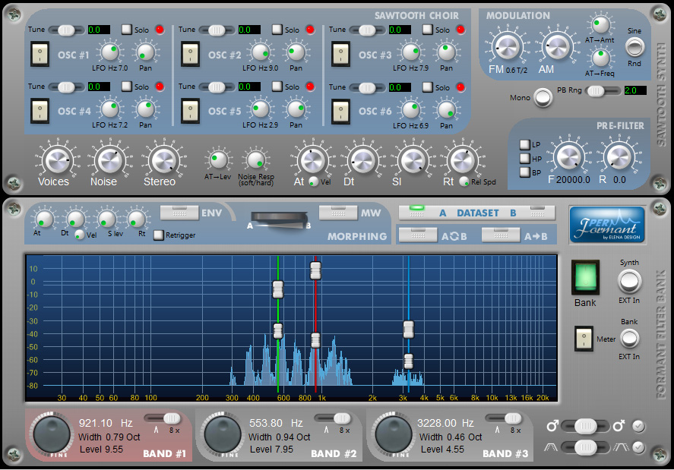
Task: Click the synth envelope Sl knob
Action: pyautogui.click(x=413, y=161)
